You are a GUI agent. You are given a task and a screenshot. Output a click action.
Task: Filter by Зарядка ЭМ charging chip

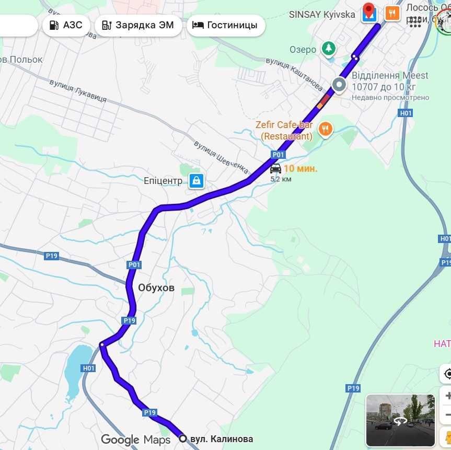(x=138, y=25)
